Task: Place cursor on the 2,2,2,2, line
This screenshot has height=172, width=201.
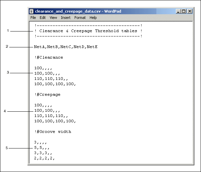Action: pyautogui.click(x=44, y=158)
